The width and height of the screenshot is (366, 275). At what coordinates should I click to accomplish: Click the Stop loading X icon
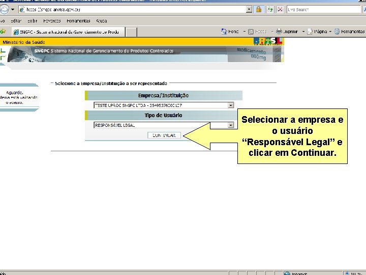[280, 10]
